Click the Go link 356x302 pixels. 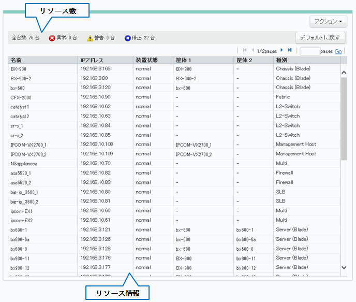point(338,51)
